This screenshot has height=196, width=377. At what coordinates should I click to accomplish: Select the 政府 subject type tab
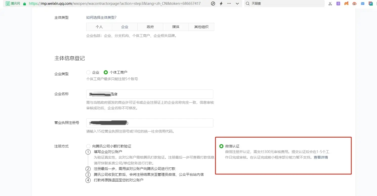150,27
